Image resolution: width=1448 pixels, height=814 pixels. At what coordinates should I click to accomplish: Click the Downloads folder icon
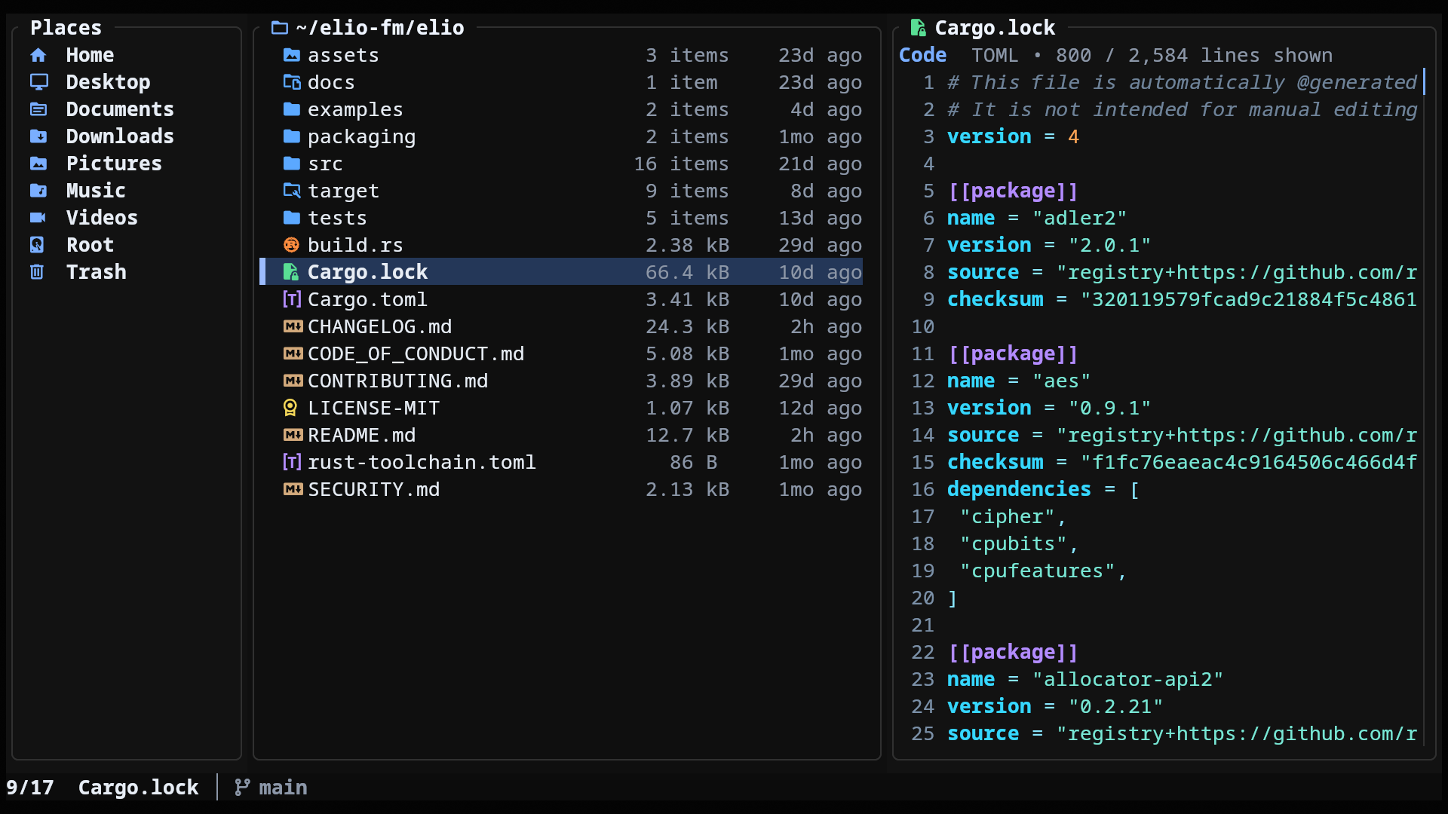click(38, 136)
